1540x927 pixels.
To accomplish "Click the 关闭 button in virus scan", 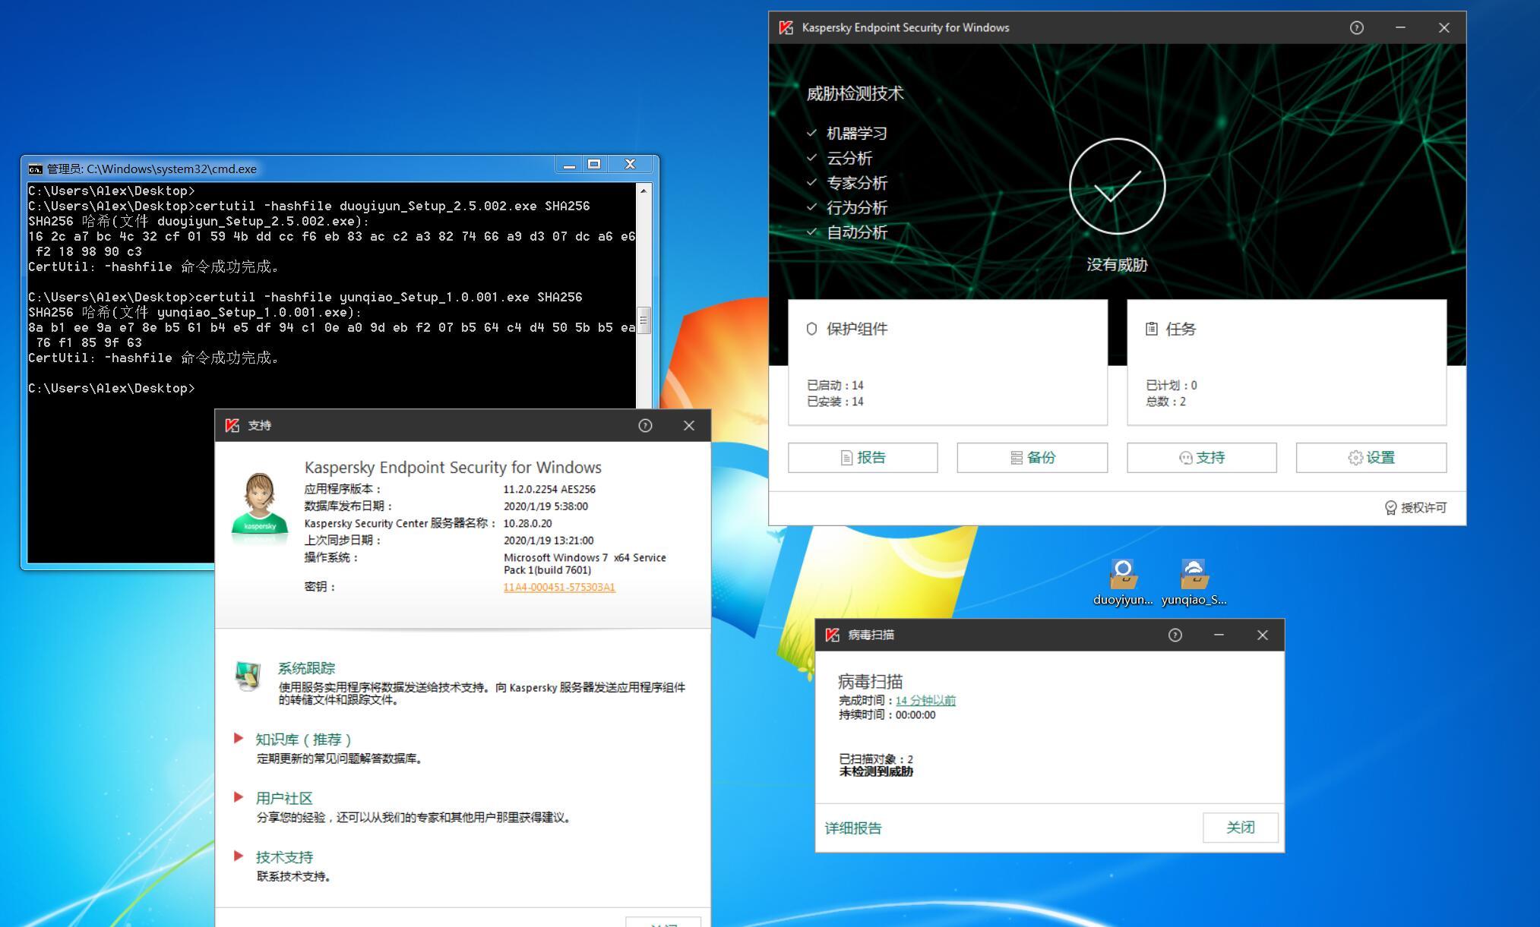I will click(1240, 828).
